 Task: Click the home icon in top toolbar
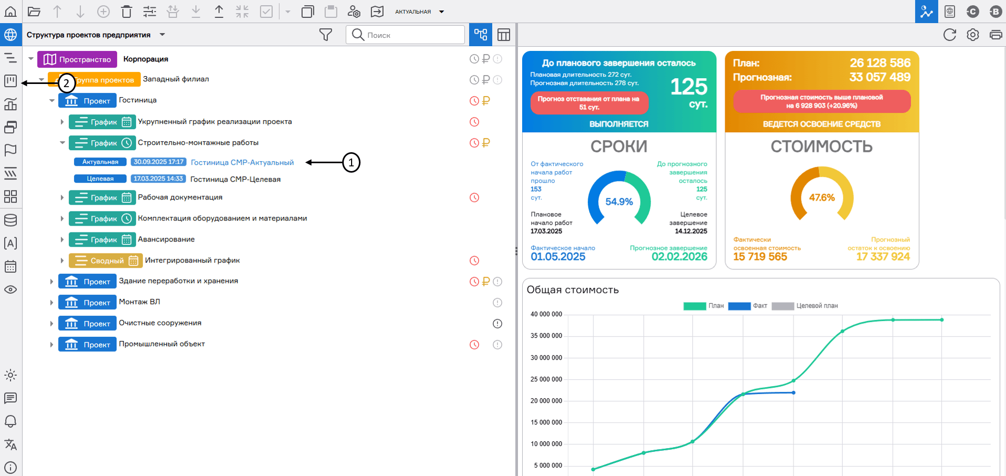[10, 11]
